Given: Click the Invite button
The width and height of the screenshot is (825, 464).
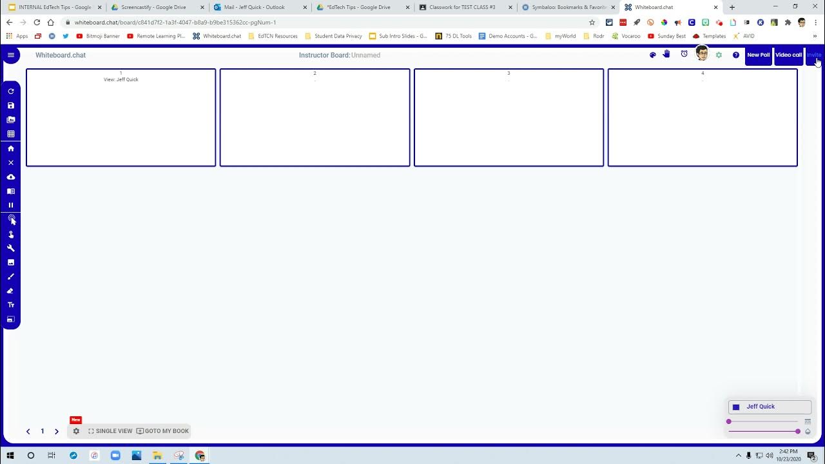Looking at the screenshot, I should 813,55.
